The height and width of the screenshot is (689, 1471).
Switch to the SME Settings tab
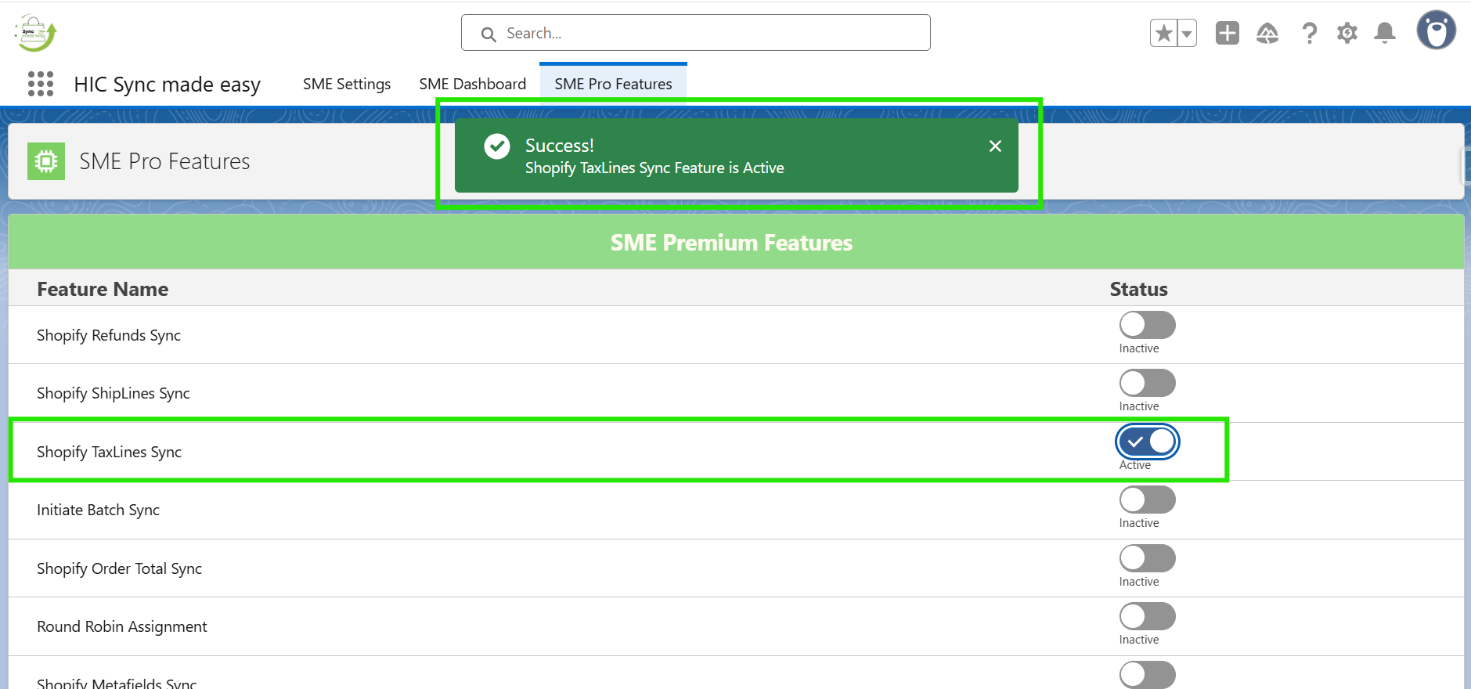coord(347,84)
